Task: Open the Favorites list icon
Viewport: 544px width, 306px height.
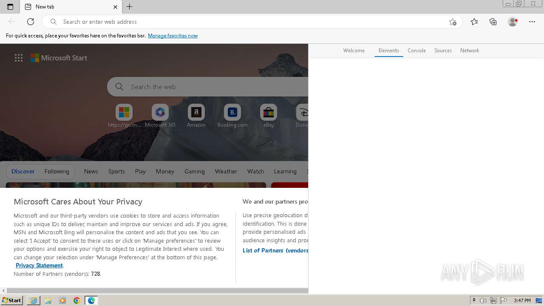Action: [474, 22]
